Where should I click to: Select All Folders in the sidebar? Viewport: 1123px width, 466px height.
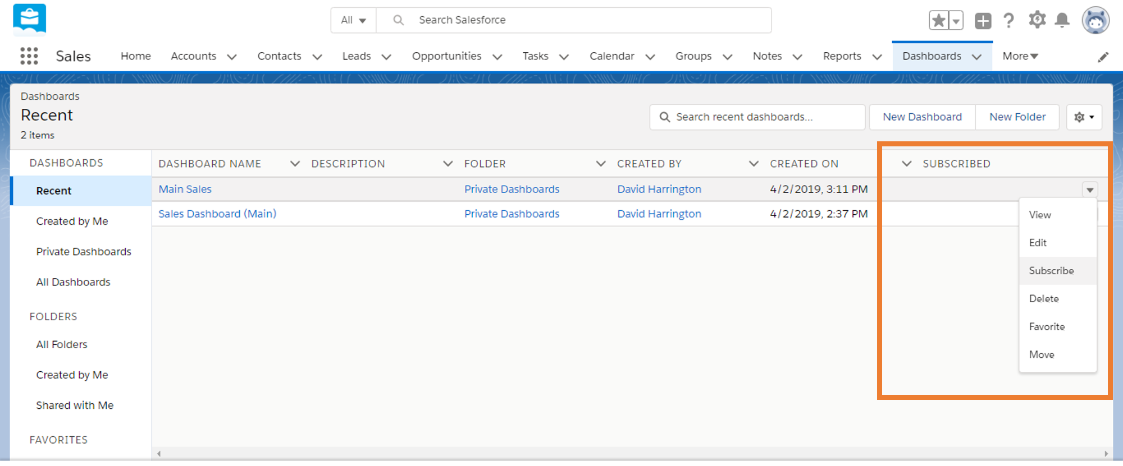point(62,345)
